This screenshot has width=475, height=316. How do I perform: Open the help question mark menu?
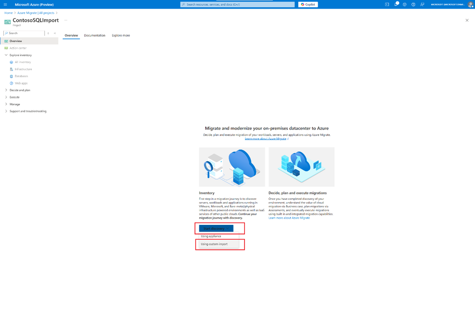(413, 5)
